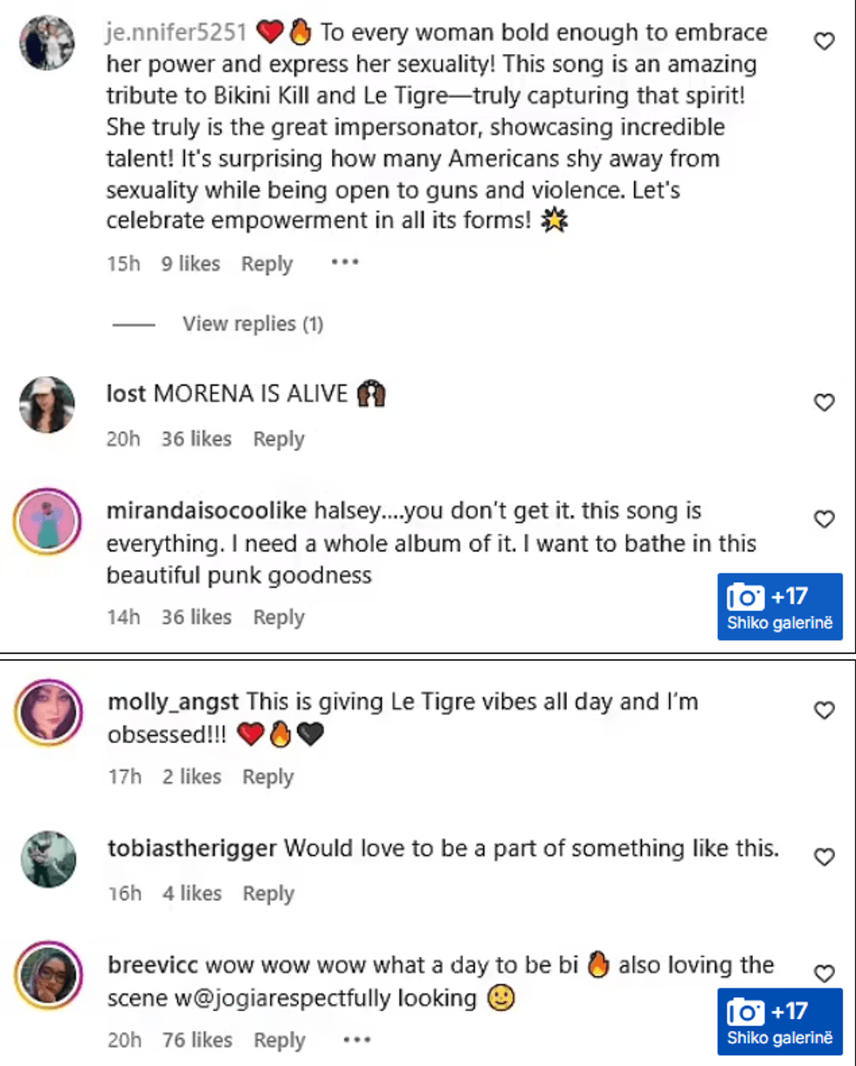Image resolution: width=856 pixels, height=1066 pixels.
Task: View 76 likes on breevicc's comment
Action: tap(197, 1040)
